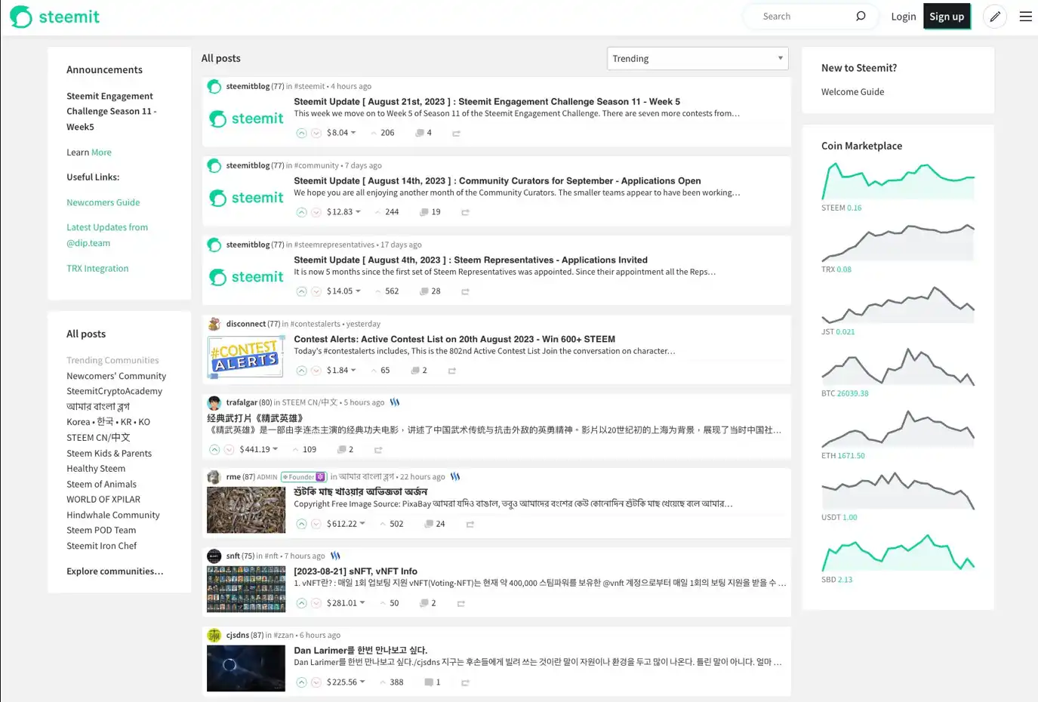1038x702 pixels.
Task: Select the Steem Kids & Parents community
Action: click(109, 453)
